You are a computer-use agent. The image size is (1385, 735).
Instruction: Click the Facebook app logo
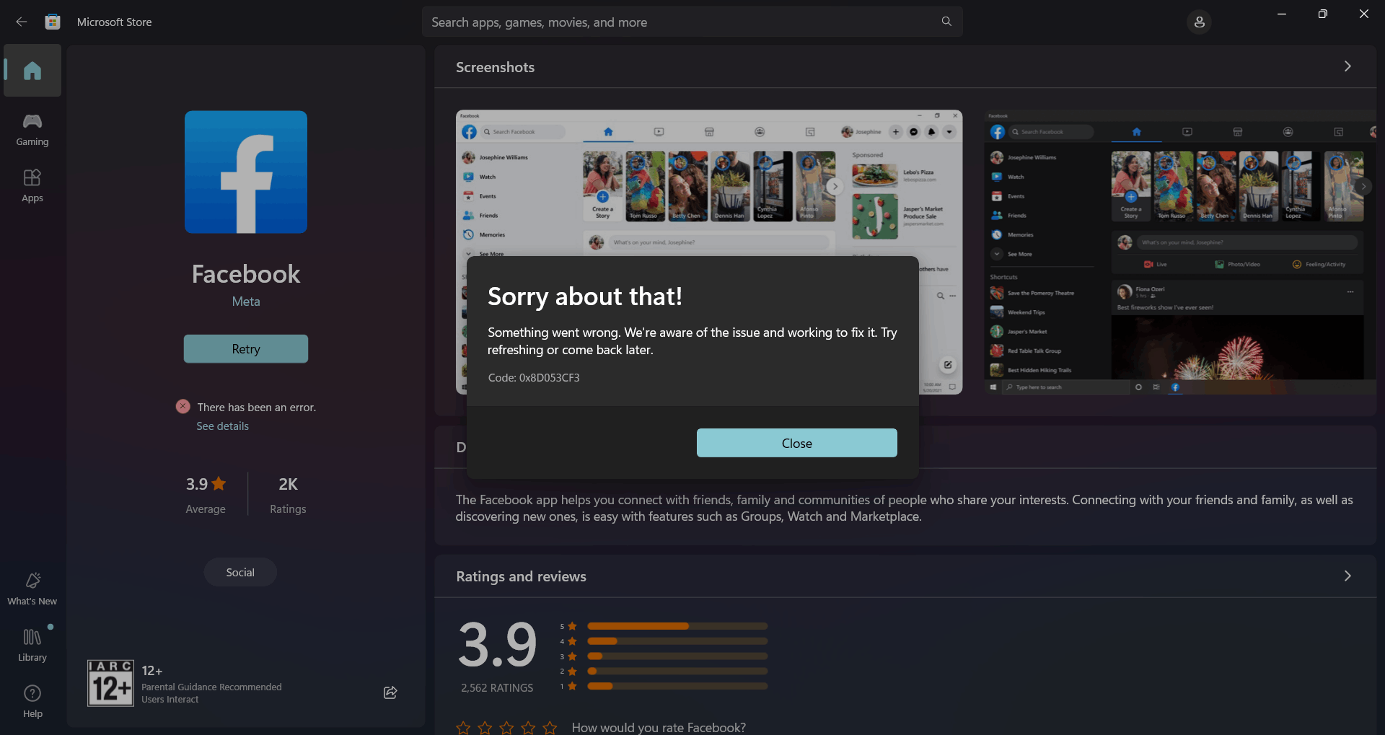click(x=246, y=172)
